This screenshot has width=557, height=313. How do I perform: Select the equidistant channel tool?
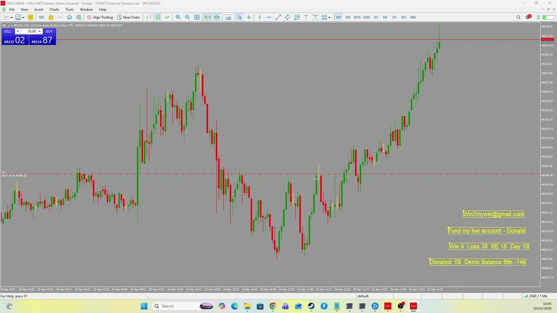[287, 17]
